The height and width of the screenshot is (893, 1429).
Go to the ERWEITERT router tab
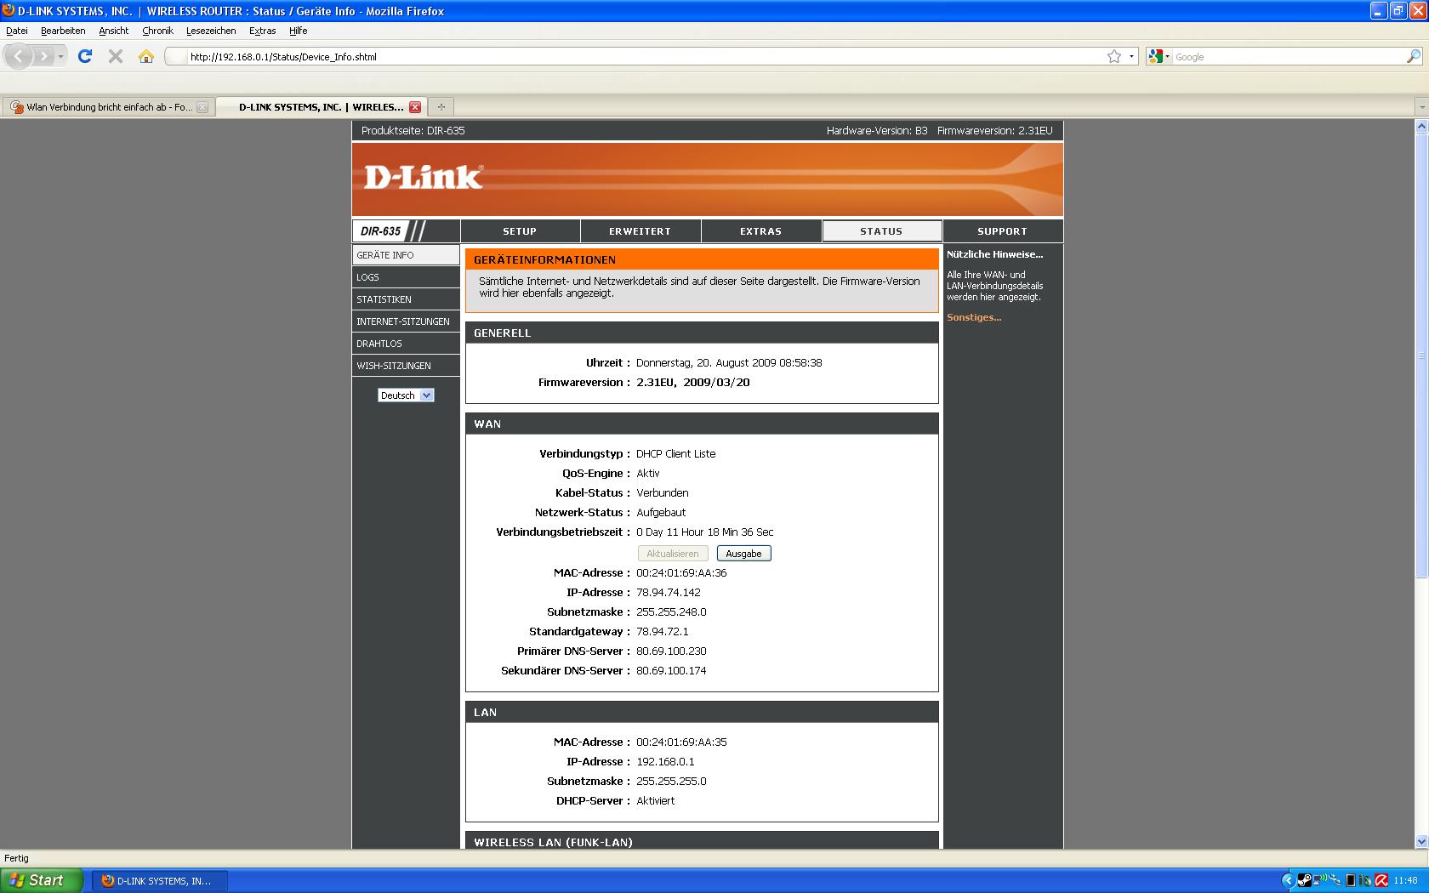(640, 231)
